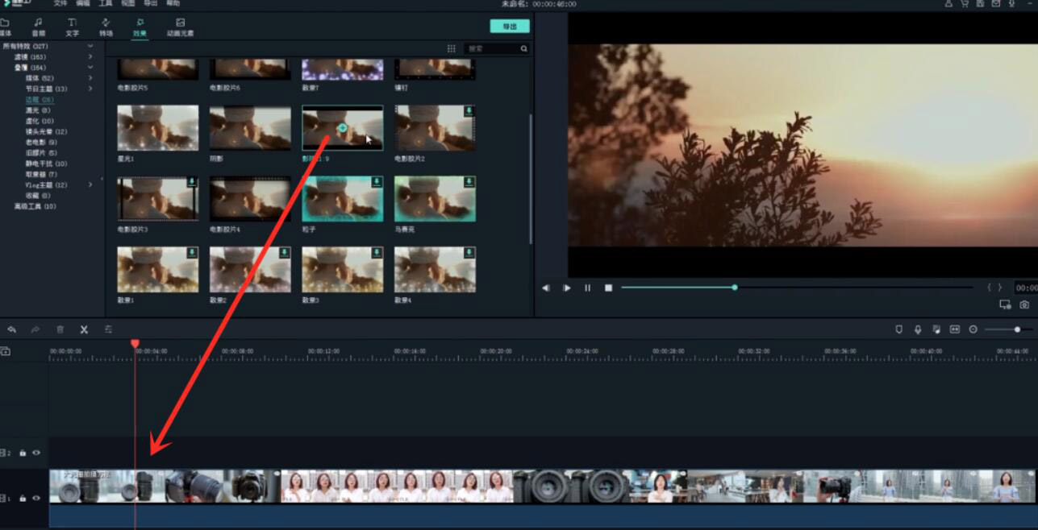Adjust the timeline zoom slider
This screenshot has width=1038, height=530.
(x=1017, y=329)
